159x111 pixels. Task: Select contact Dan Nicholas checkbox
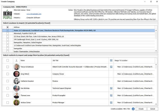tap(7, 88)
